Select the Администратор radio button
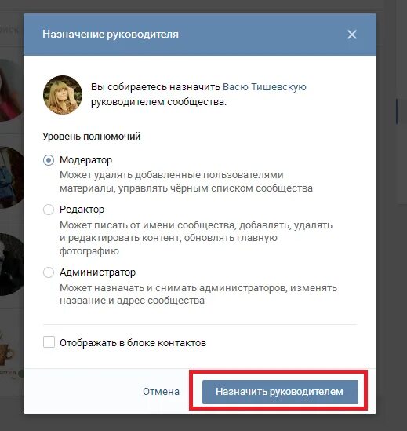 click(x=49, y=272)
